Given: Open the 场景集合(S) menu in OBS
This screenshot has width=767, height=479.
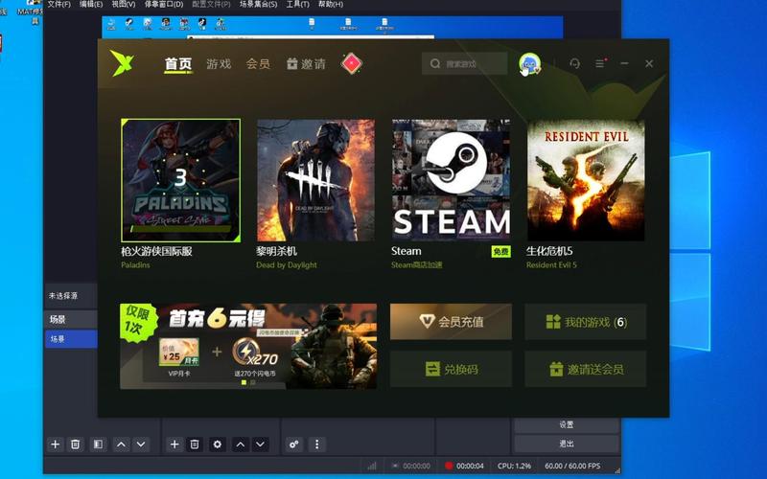Looking at the screenshot, I should [258, 4].
